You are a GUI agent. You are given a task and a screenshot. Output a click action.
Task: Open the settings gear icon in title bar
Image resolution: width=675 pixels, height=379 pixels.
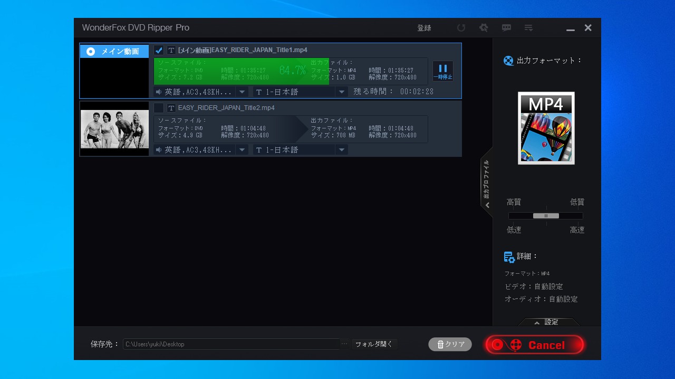pyautogui.click(x=484, y=28)
